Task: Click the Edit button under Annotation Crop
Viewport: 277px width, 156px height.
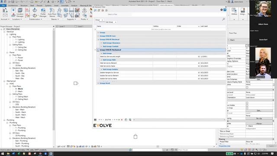Action: [x=259, y=110]
